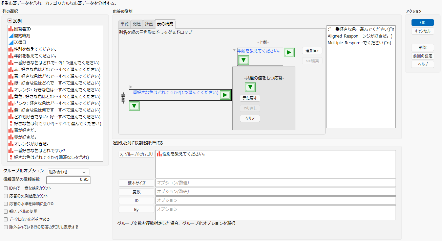This screenshot has height=241, width=442.
Task: Select the :"一番好きな色… entry in response list
Action: coord(361,29)
